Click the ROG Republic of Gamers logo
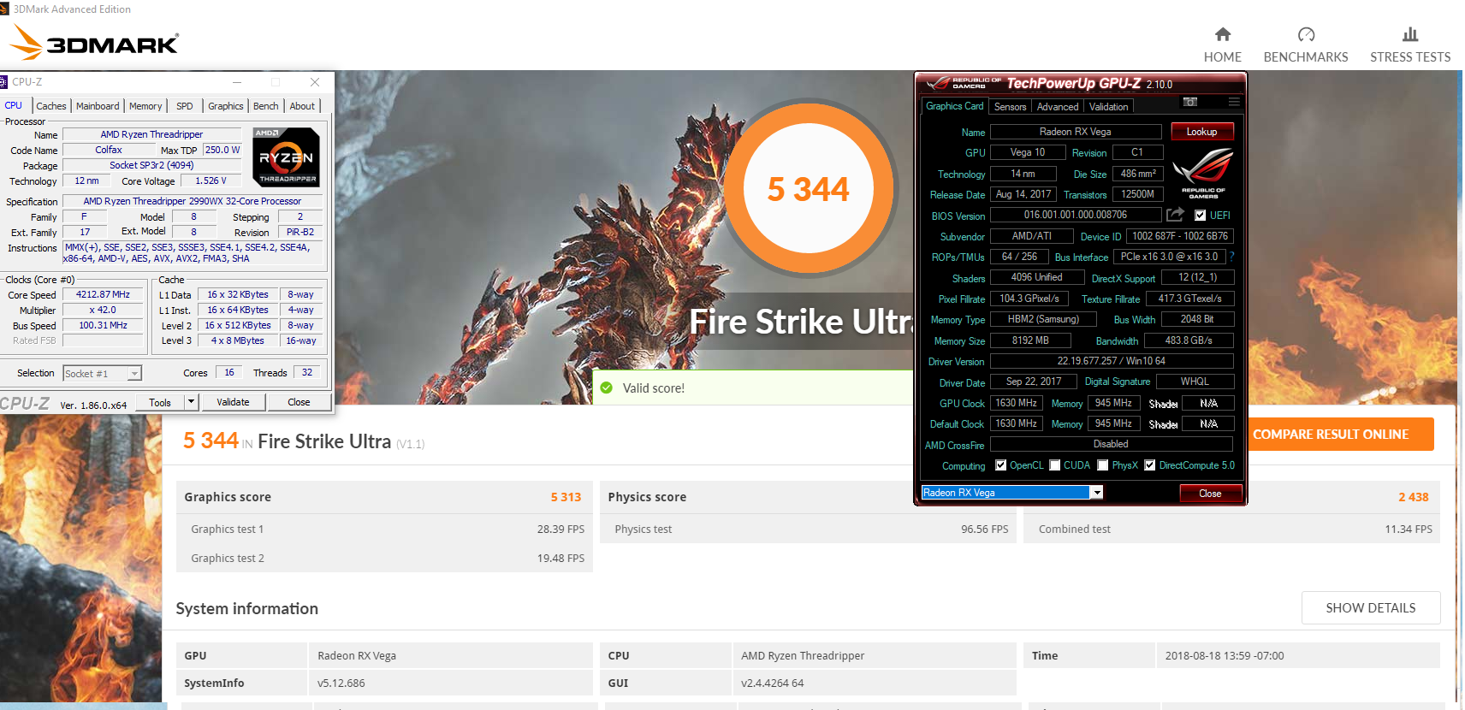Image resolution: width=1465 pixels, height=710 pixels. click(x=1202, y=174)
